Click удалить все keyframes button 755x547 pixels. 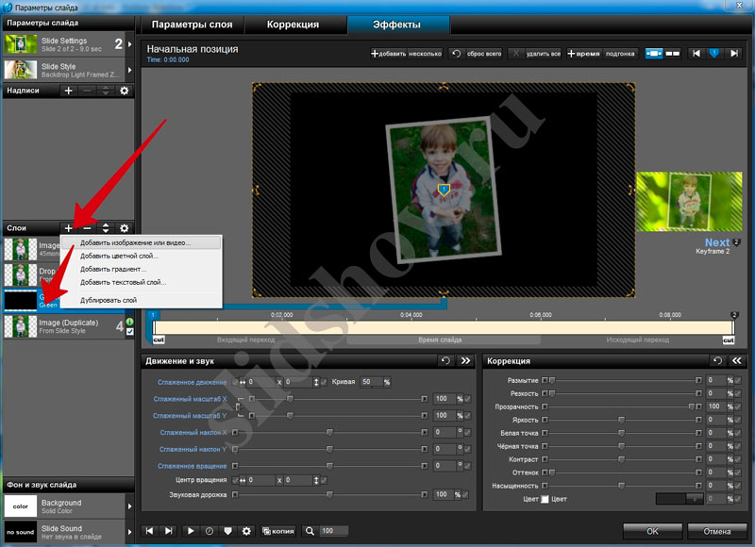click(535, 54)
